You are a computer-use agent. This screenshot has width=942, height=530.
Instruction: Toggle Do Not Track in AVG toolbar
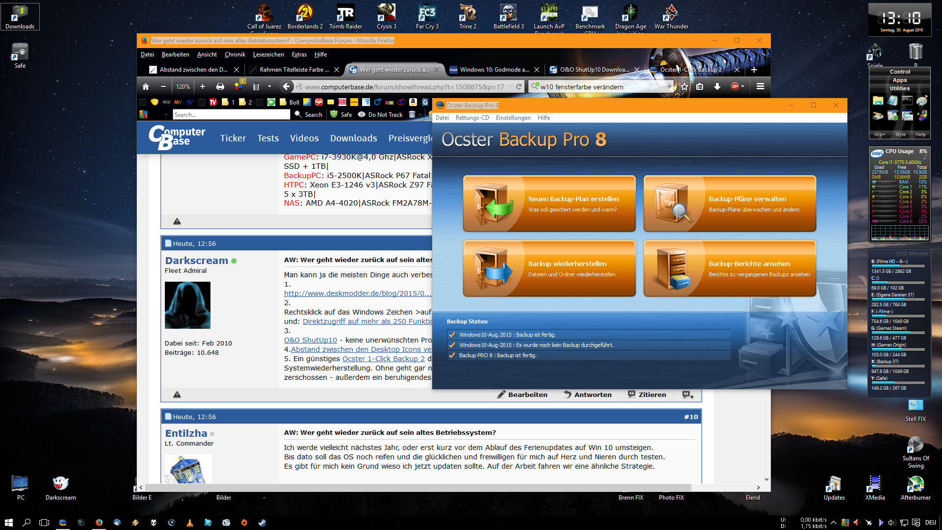tap(380, 114)
